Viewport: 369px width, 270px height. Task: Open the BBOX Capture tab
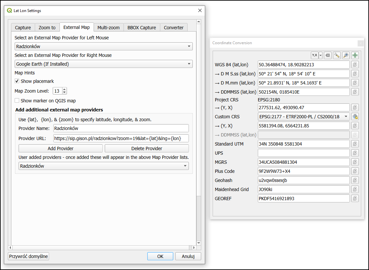click(x=141, y=28)
